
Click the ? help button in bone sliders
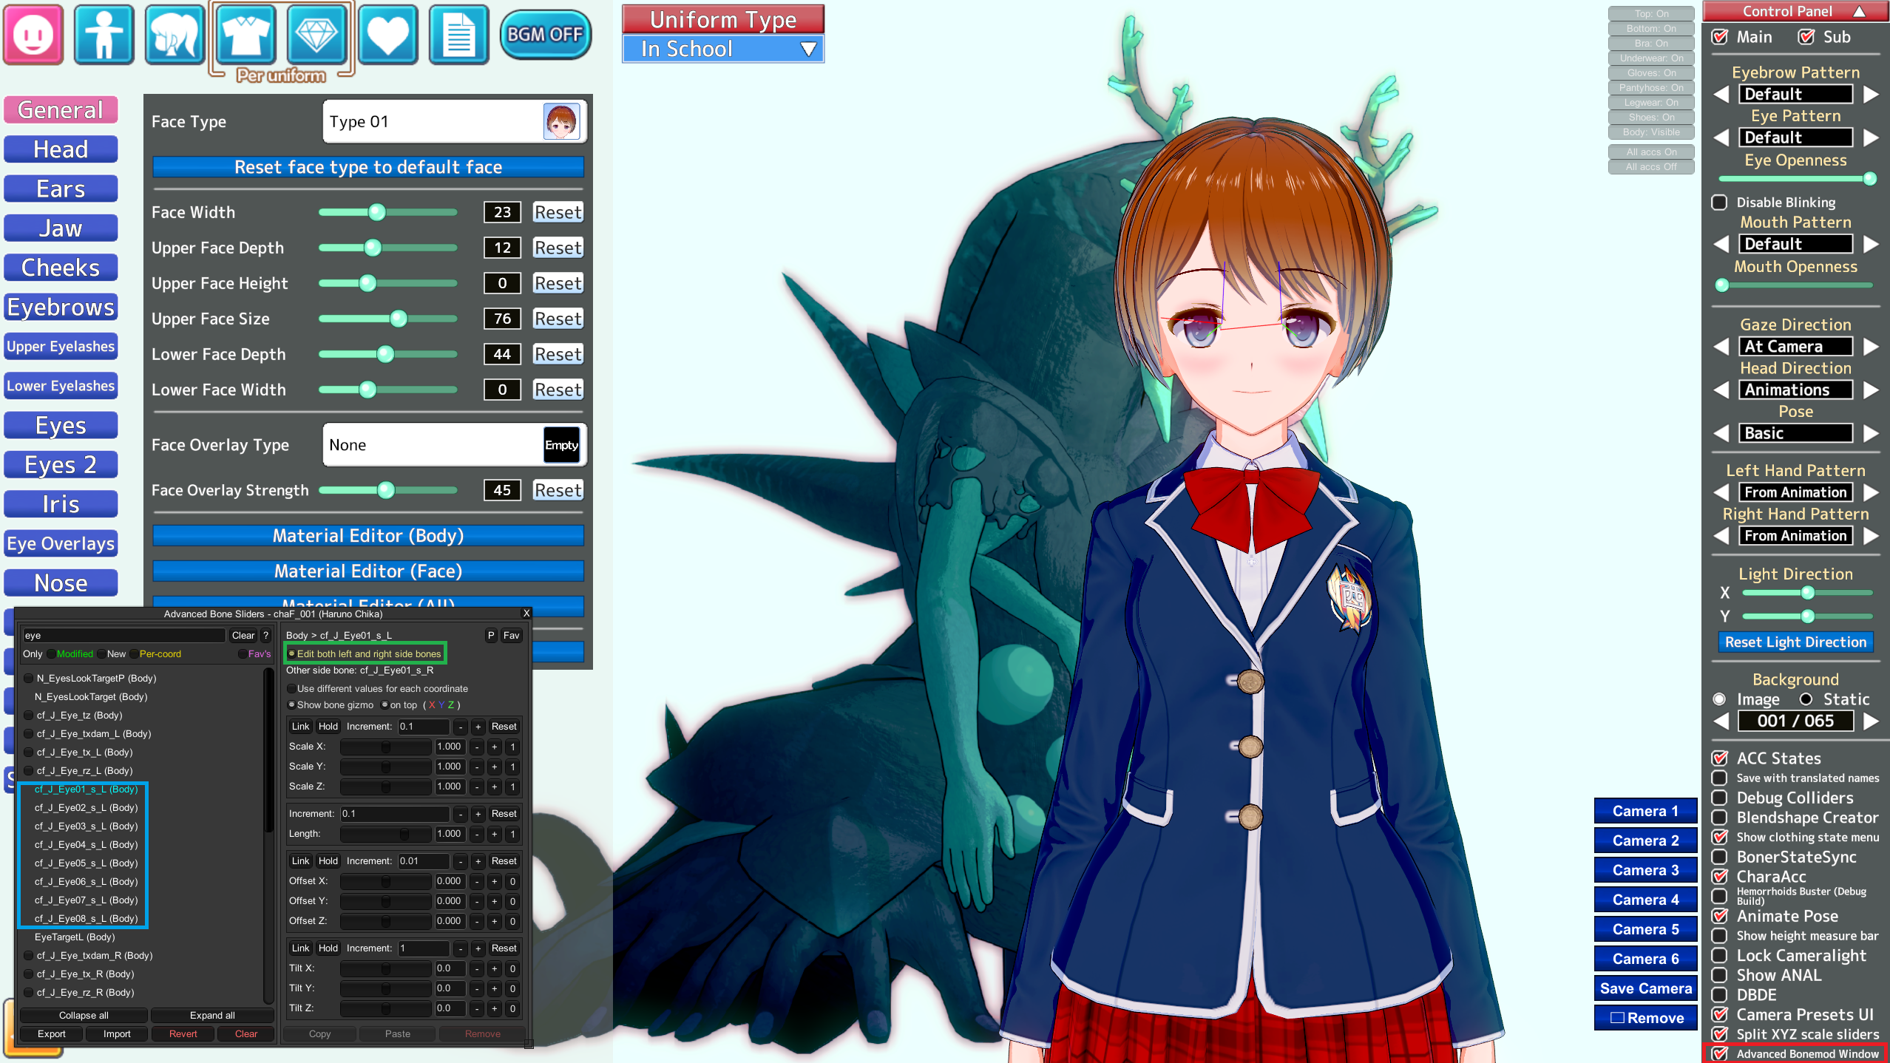pos(266,635)
